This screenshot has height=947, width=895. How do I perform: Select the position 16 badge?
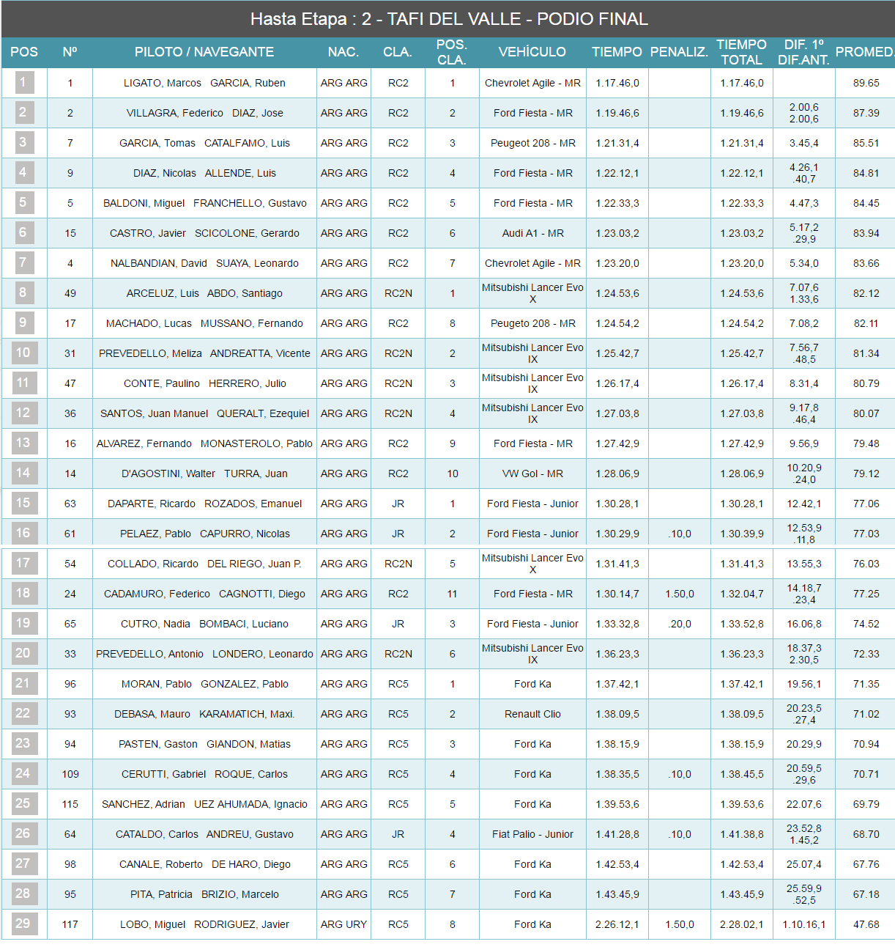coord(23,533)
